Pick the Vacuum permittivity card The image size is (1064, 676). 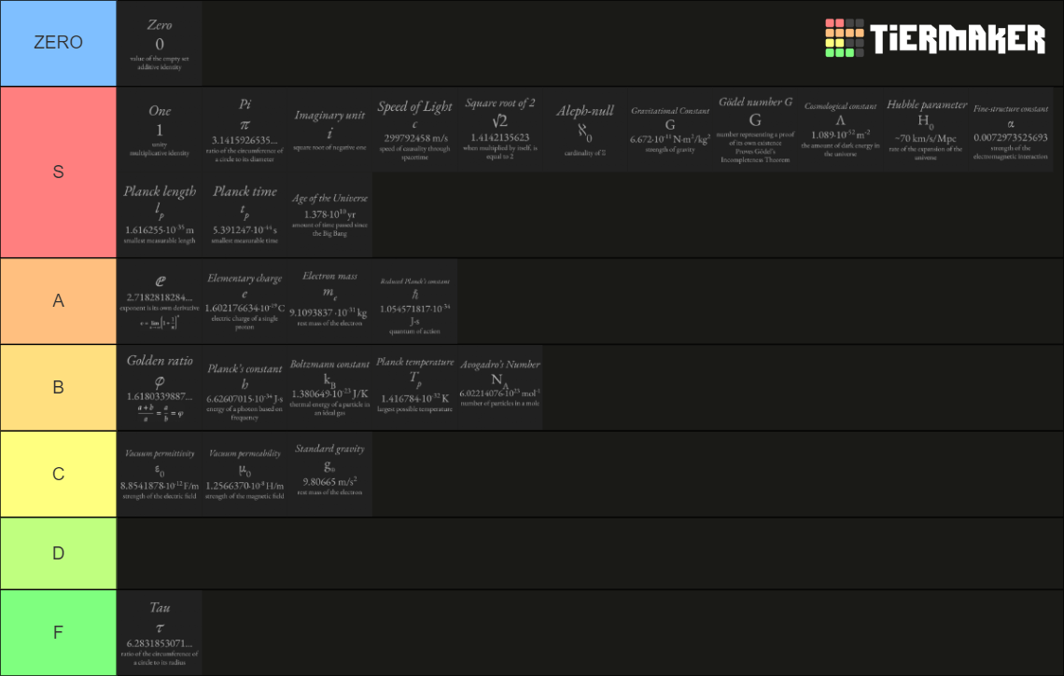pos(160,474)
